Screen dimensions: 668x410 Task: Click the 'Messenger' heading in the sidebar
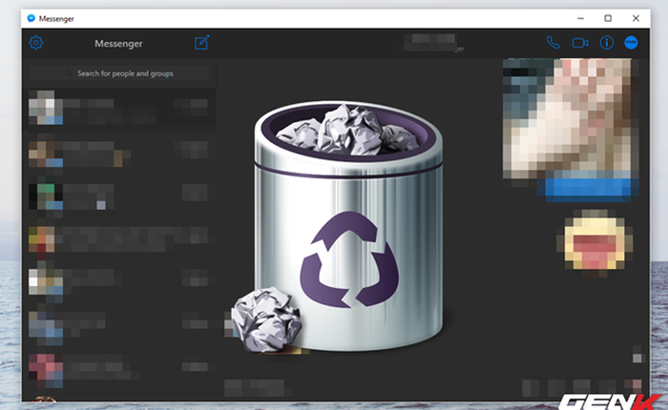pos(119,43)
